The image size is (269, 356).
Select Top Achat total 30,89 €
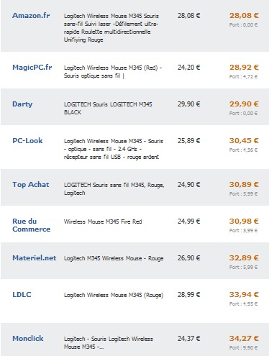244,185
